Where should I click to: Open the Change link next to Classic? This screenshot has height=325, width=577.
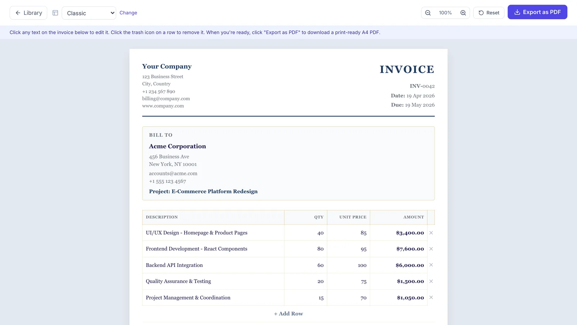[x=128, y=13]
